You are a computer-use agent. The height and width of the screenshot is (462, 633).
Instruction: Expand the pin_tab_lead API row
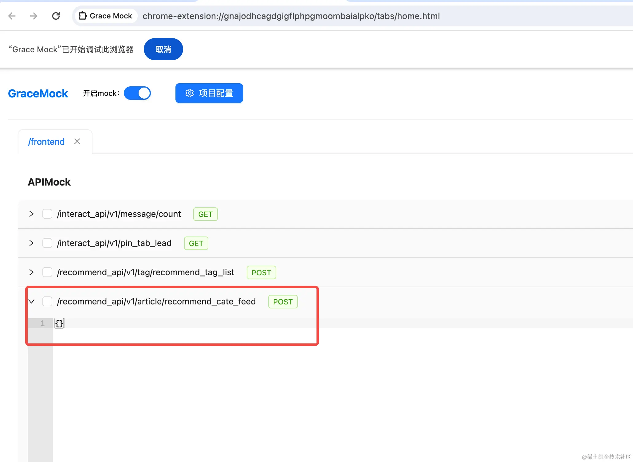(x=31, y=243)
